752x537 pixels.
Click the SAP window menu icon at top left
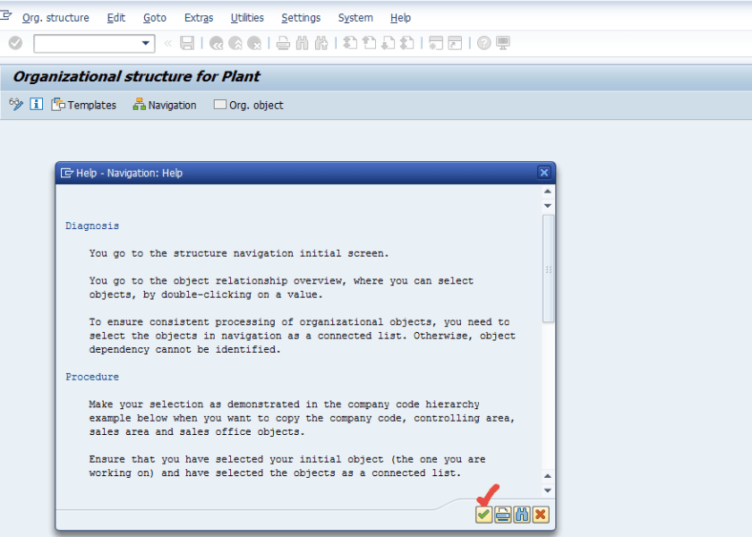(x=5, y=16)
